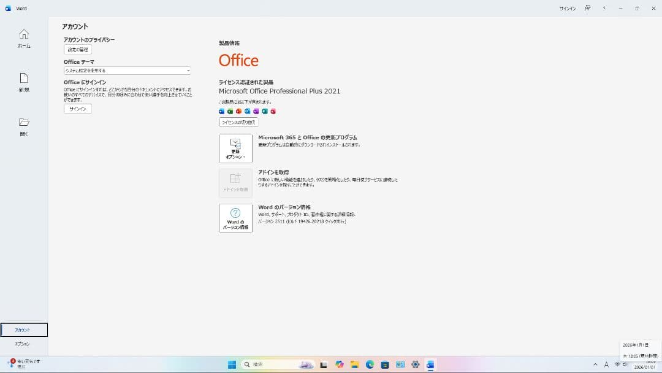Select the ホーム item in left sidebar
The width and height of the screenshot is (662, 373).
pyautogui.click(x=24, y=38)
